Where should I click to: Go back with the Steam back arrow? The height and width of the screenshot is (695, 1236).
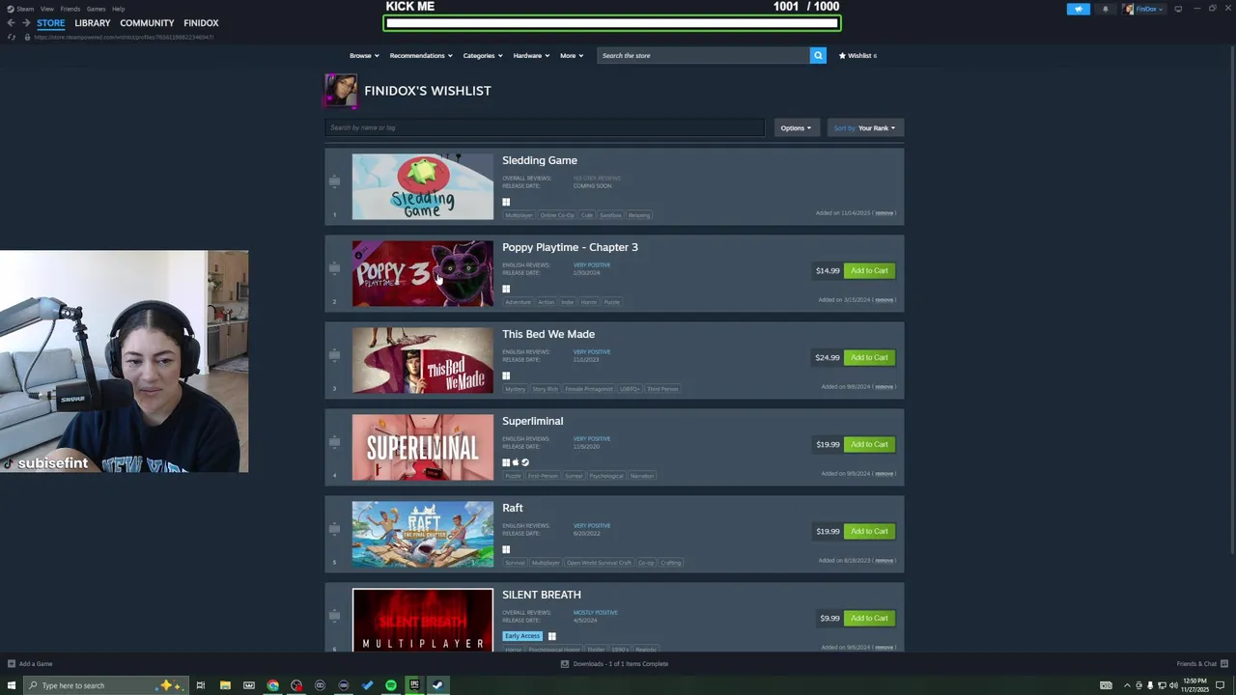click(x=11, y=23)
